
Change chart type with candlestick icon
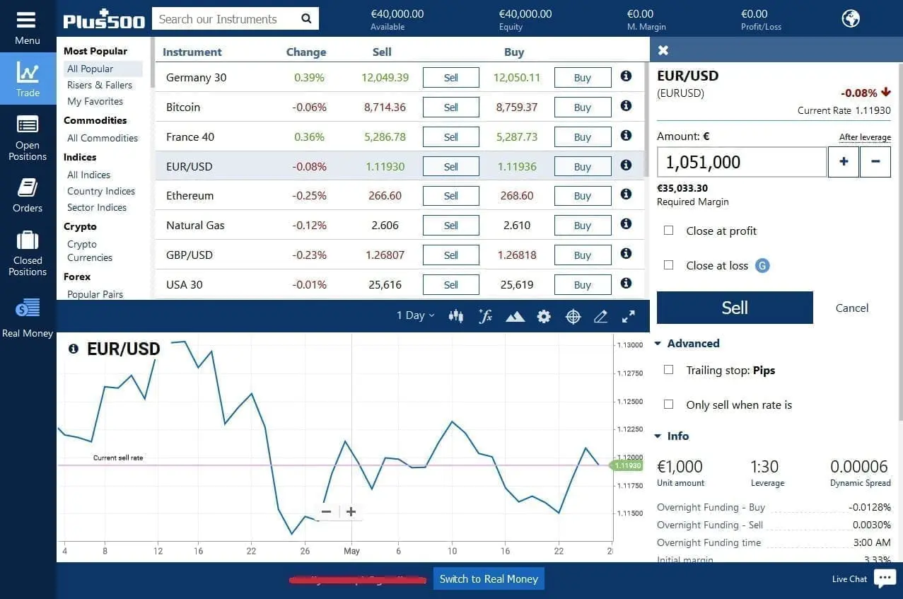pos(456,316)
